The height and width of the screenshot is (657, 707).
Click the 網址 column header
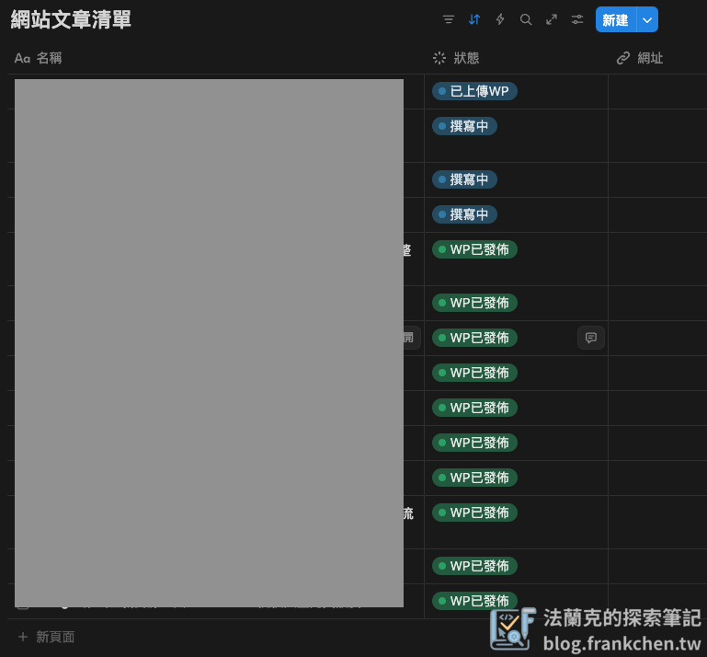pyautogui.click(x=640, y=58)
